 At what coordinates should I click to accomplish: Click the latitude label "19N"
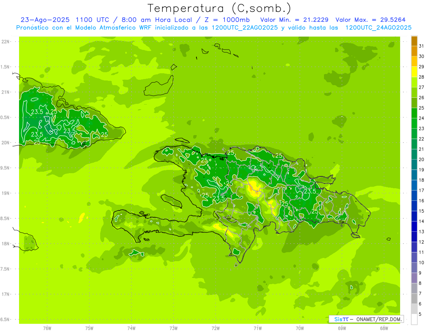(5, 193)
